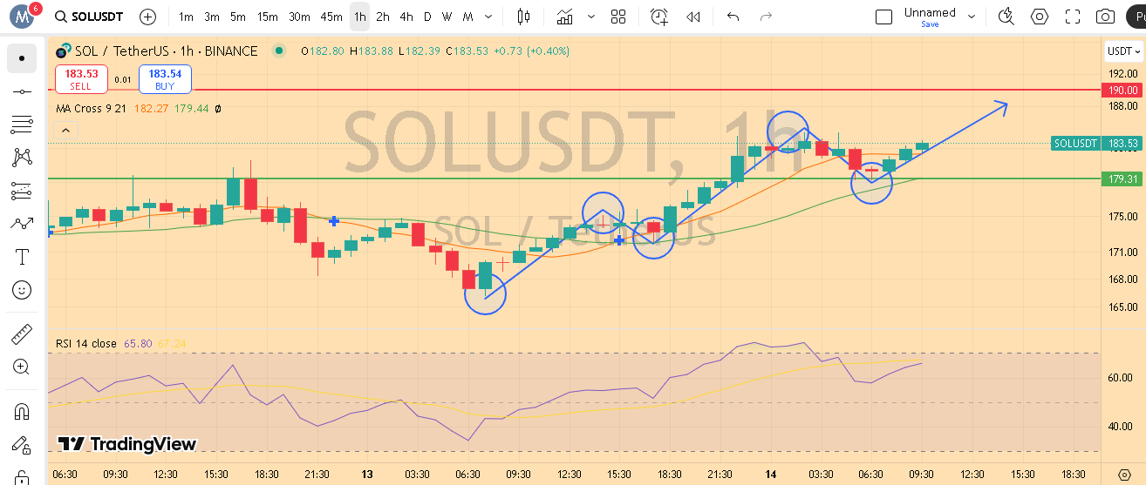Click the green market status dot
This screenshot has width=1146, height=485.
(x=278, y=51)
